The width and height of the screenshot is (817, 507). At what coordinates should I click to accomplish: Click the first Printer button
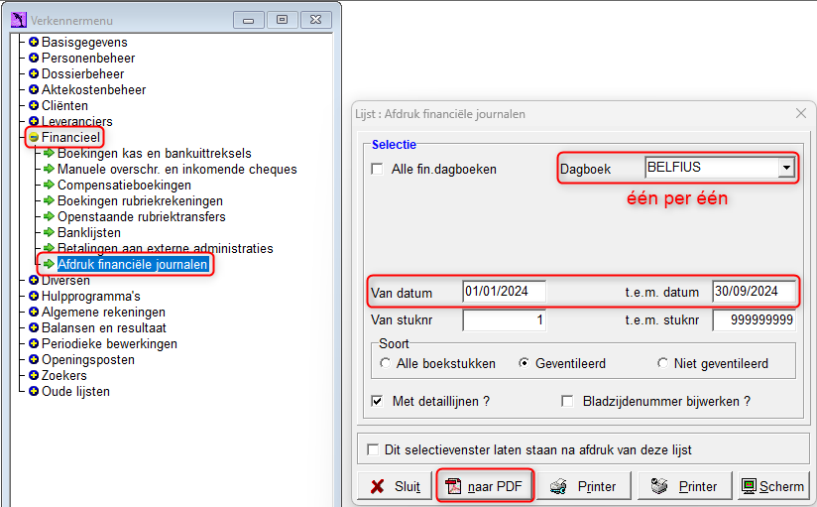tap(584, 486)
